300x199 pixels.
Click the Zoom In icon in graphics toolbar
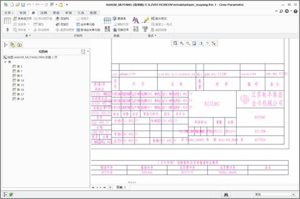click(x=181, y=43)
